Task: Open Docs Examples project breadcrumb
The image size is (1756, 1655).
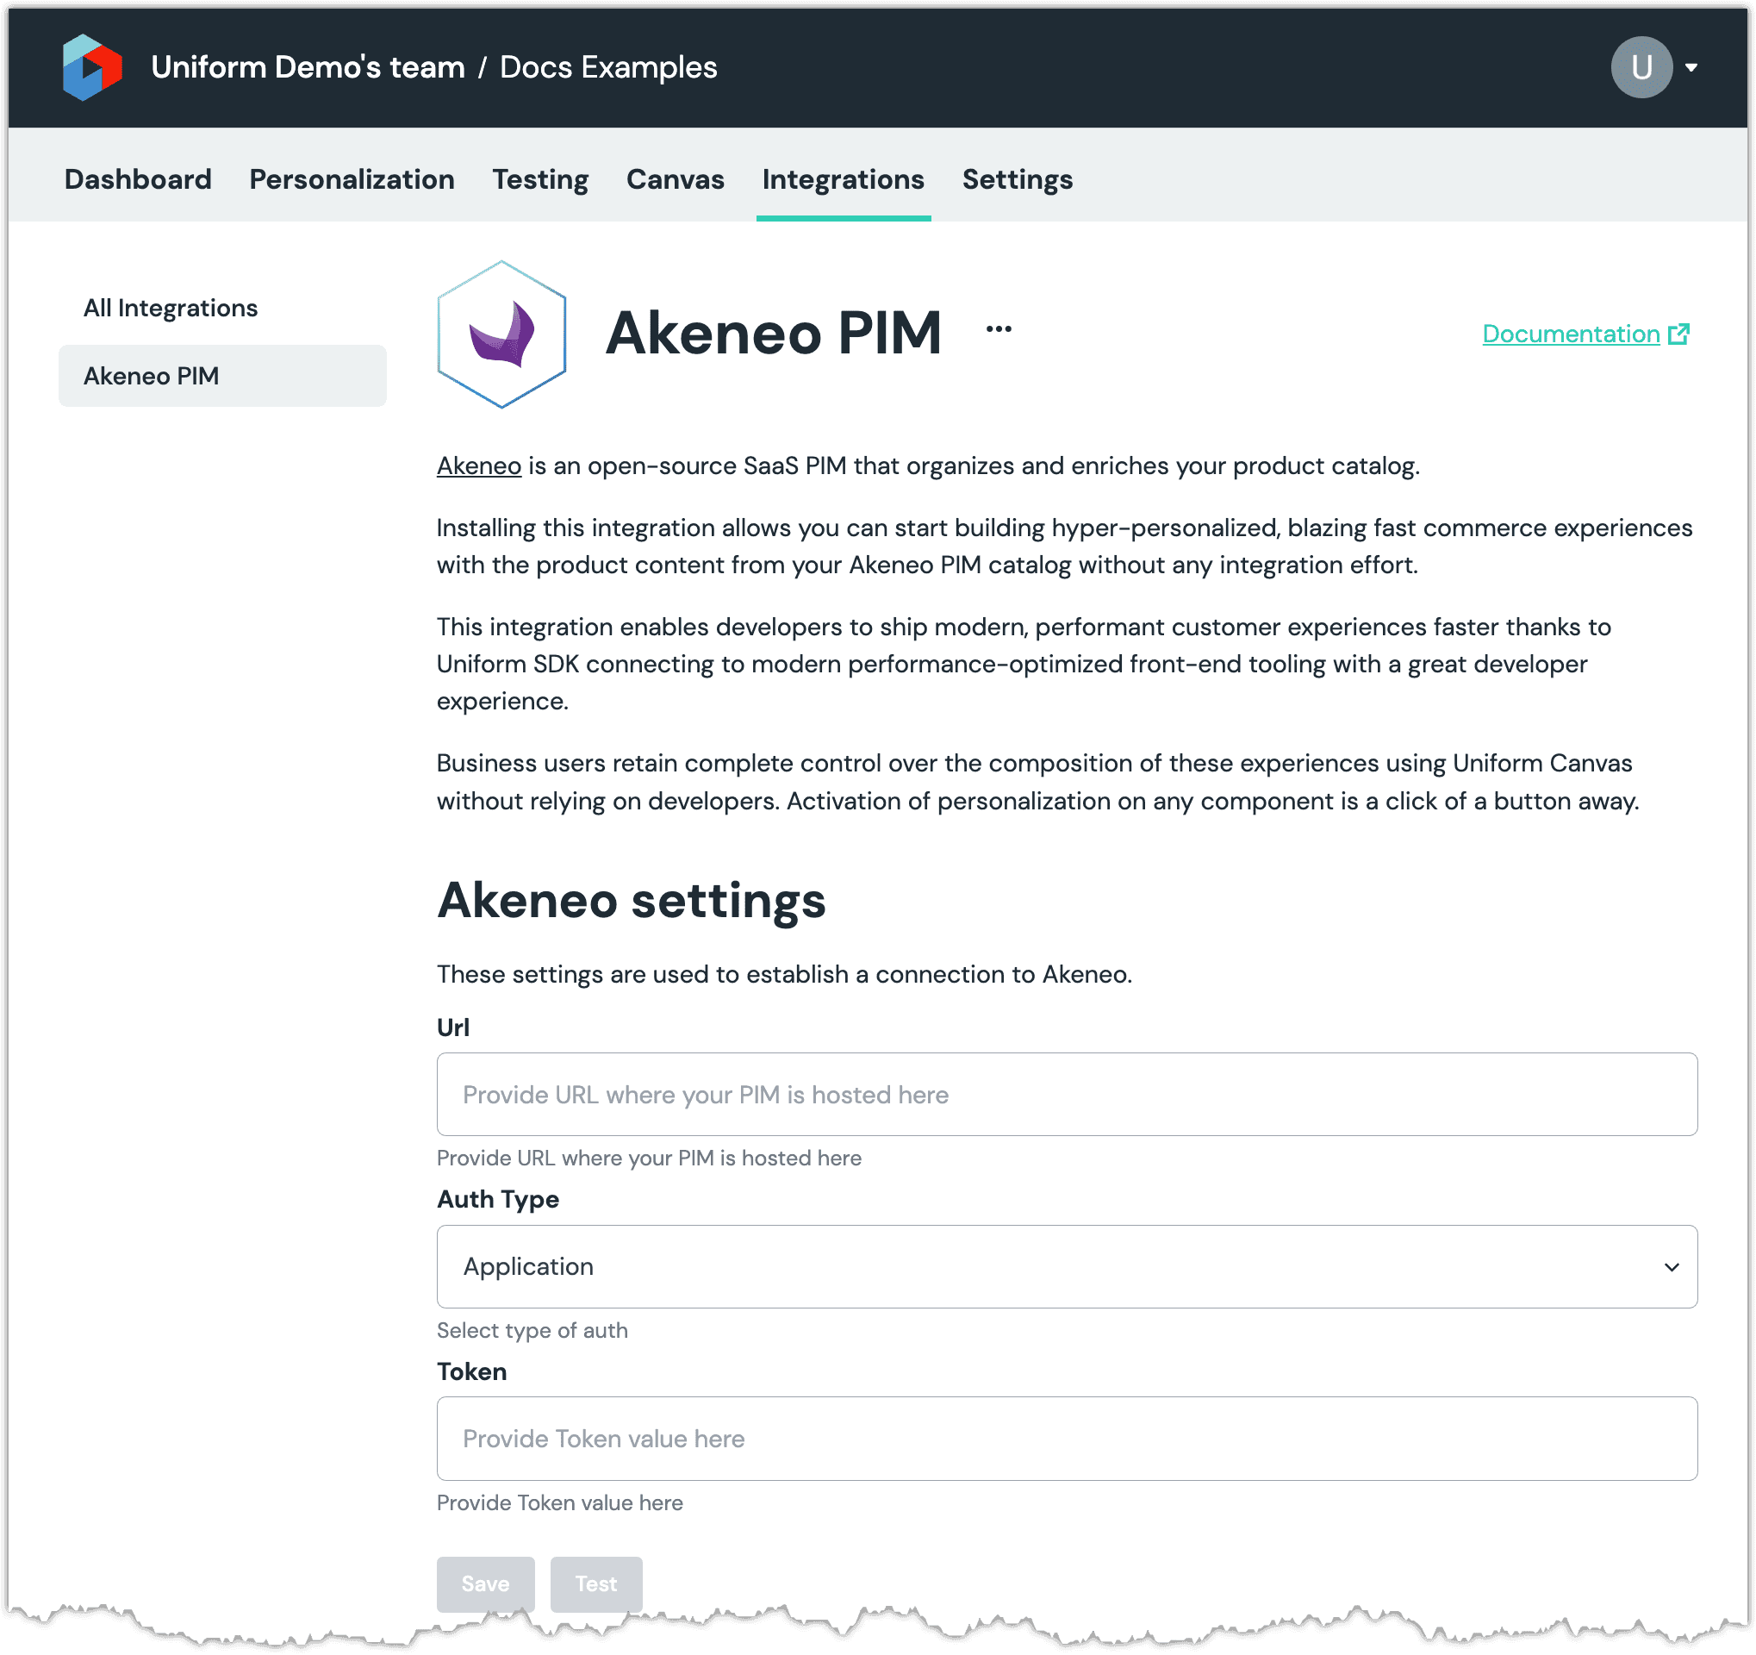Action: pos(608,67)
